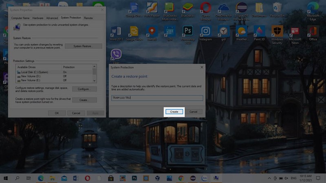
Task: Open Microsoft News desktop icon
Action: [295, 35]
